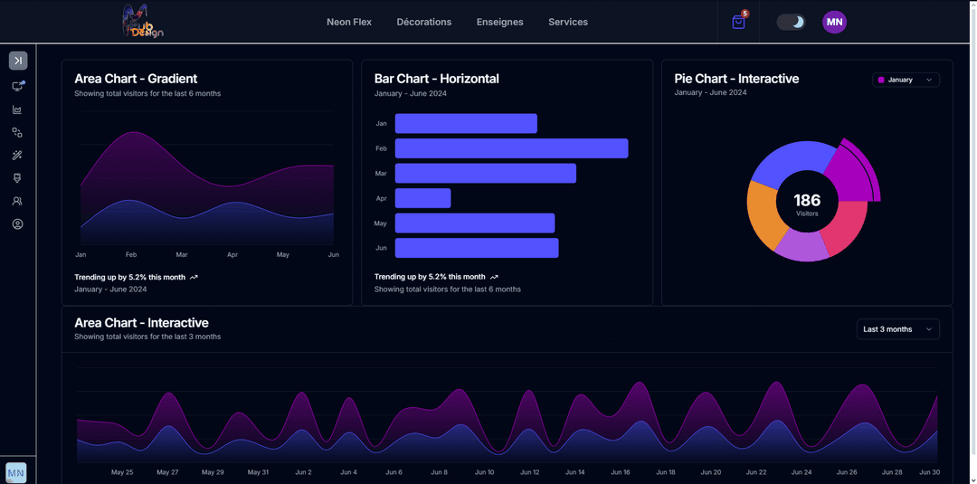Viewport: 977px width, 484px height.
Task: Click the Feb bar in horizontal bar chart
Action: tap(511, 148)
